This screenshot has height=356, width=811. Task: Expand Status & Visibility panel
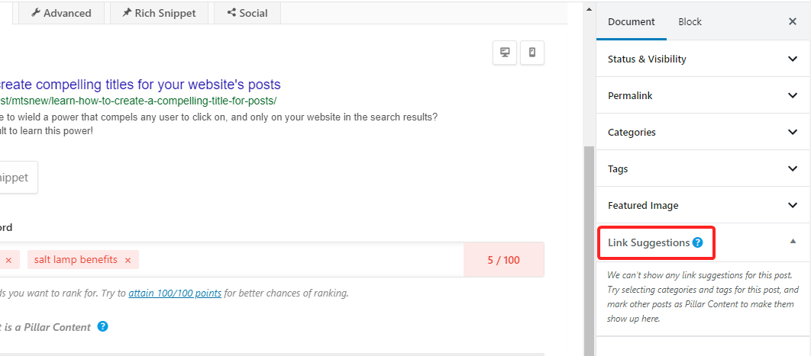[x=703, y=59]
